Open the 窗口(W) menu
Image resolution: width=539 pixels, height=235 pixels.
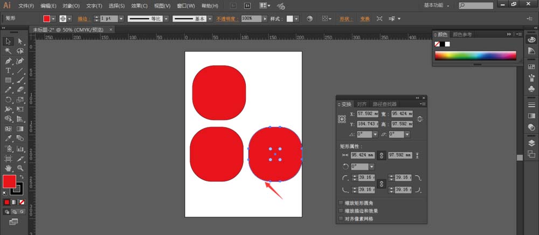tap(185, 6)
